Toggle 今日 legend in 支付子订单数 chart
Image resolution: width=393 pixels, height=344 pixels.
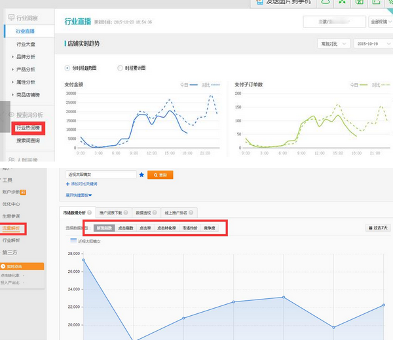359,85
